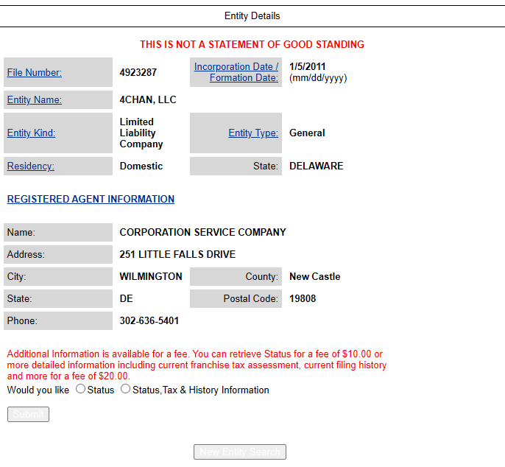Click the phone number 302-636-5401
The width and height of the screenshot is (505, 467).
pyautogui.click(x=149, y=321)
